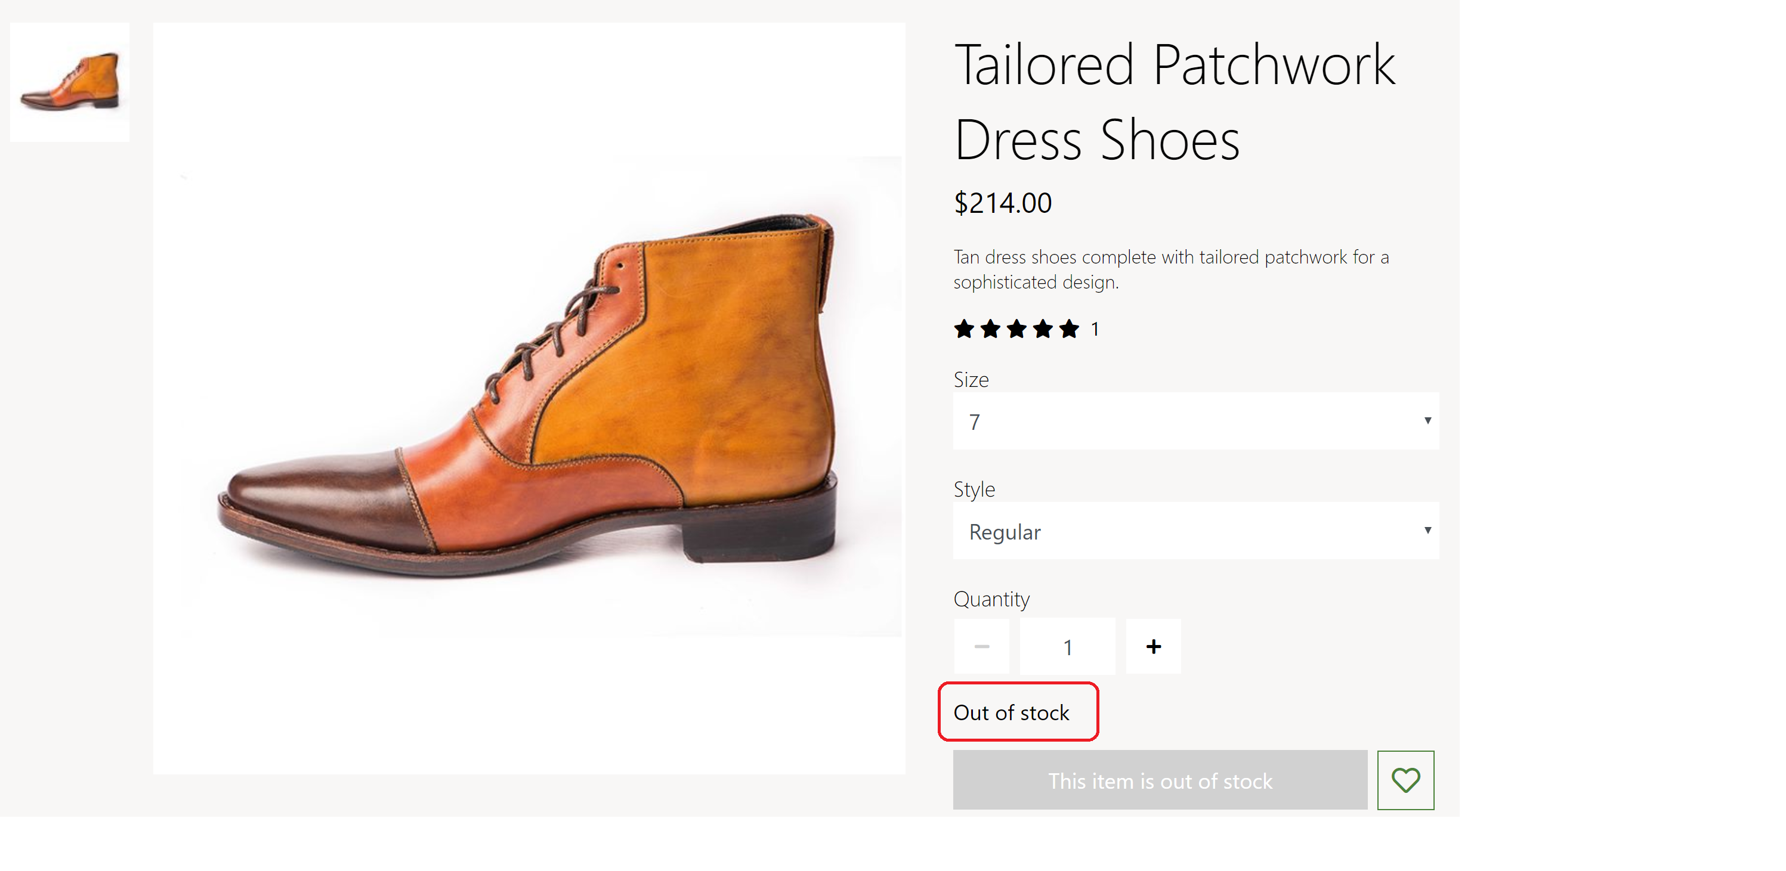Click the first rating star

964,328
